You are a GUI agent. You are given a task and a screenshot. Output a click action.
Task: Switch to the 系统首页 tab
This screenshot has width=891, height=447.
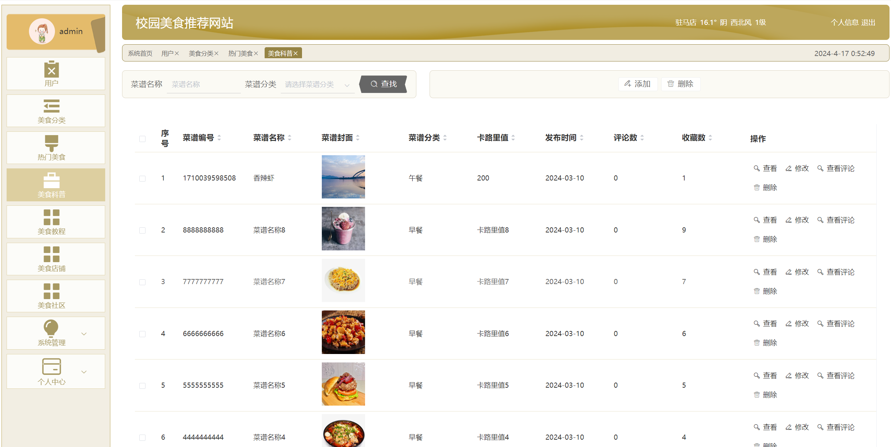[x=140, y=53]
